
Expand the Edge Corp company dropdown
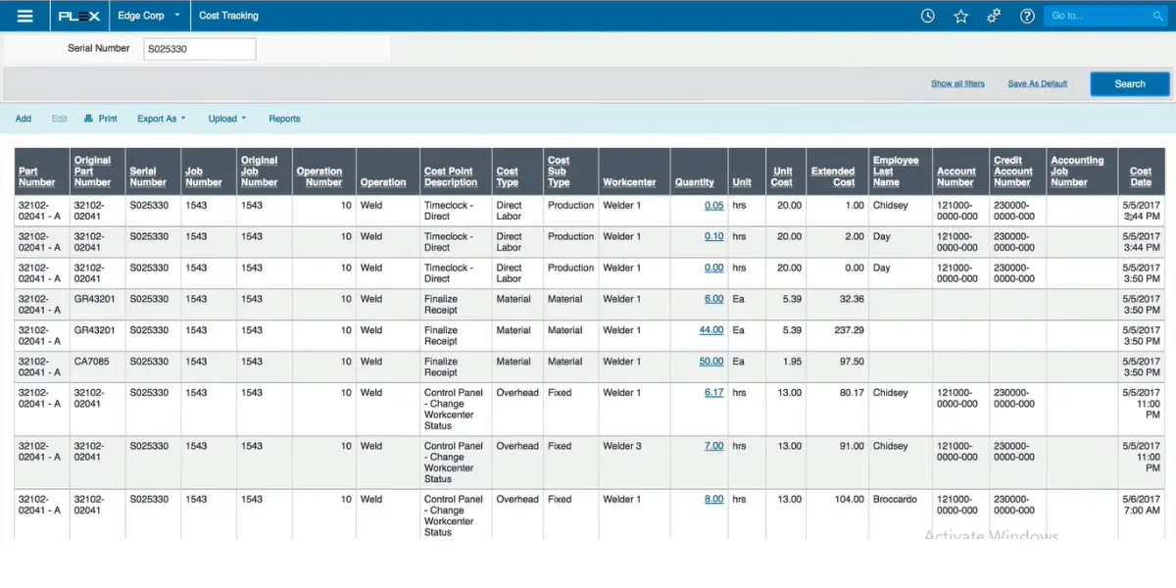click(149, 16)
